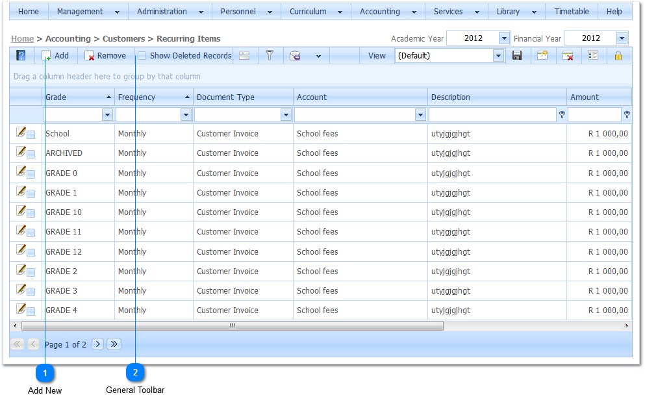The image size is (645, 406).
Task: Click the group panel layout icon
Action: click(244, 55)
